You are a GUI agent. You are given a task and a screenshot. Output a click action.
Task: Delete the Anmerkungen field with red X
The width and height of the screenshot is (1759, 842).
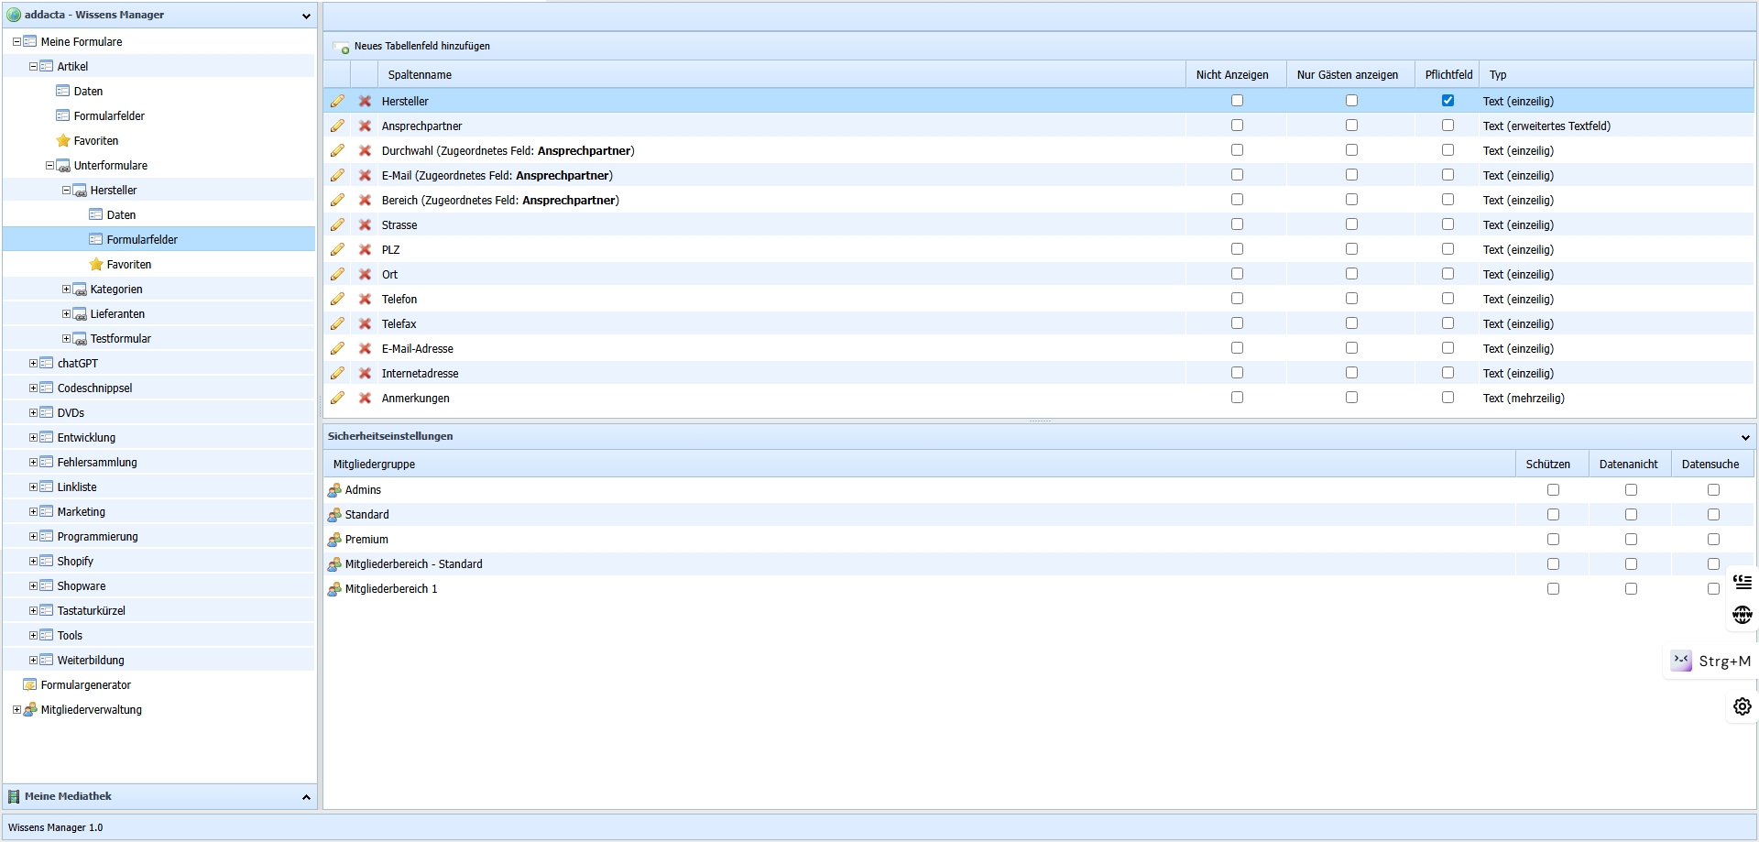click(365, 398)
